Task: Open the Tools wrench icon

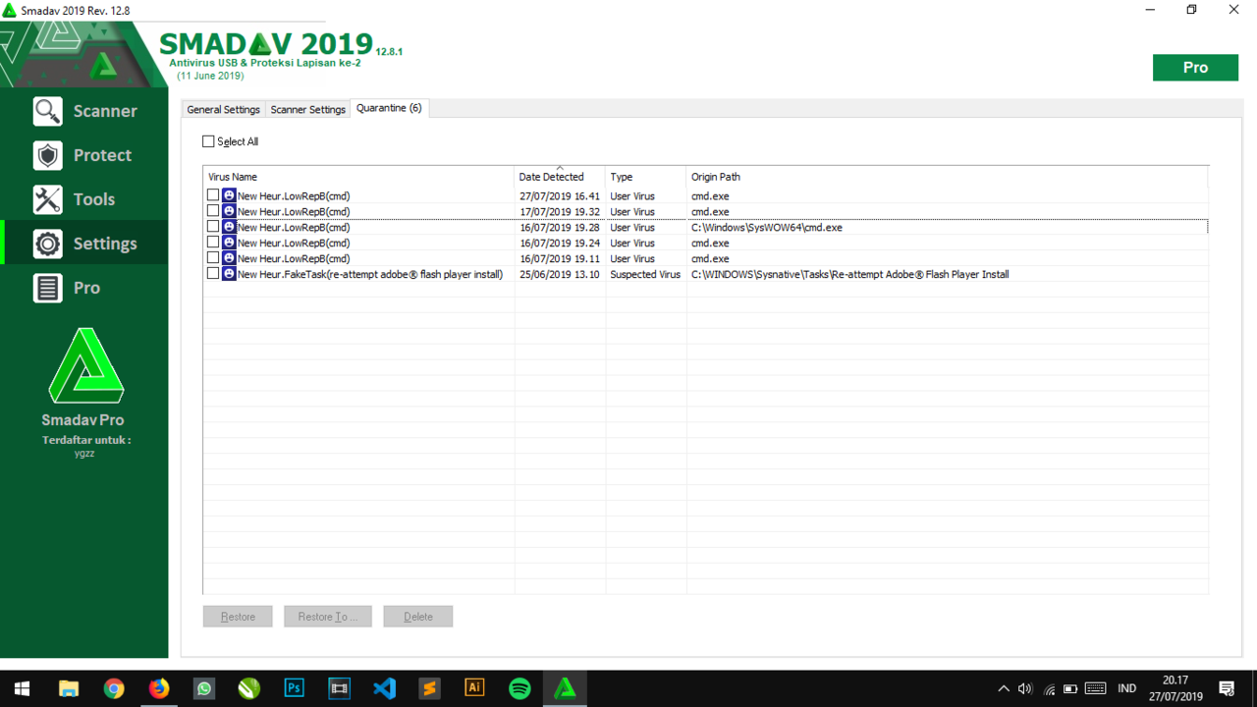Action: [47, 199]
